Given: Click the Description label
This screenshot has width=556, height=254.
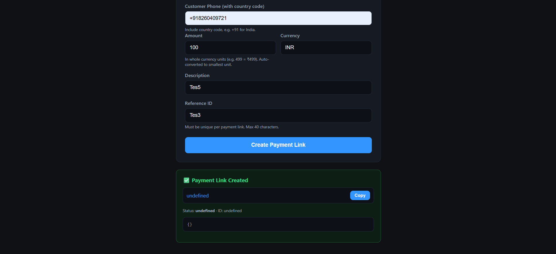Looking at the screenshot, I should [197, 76].
